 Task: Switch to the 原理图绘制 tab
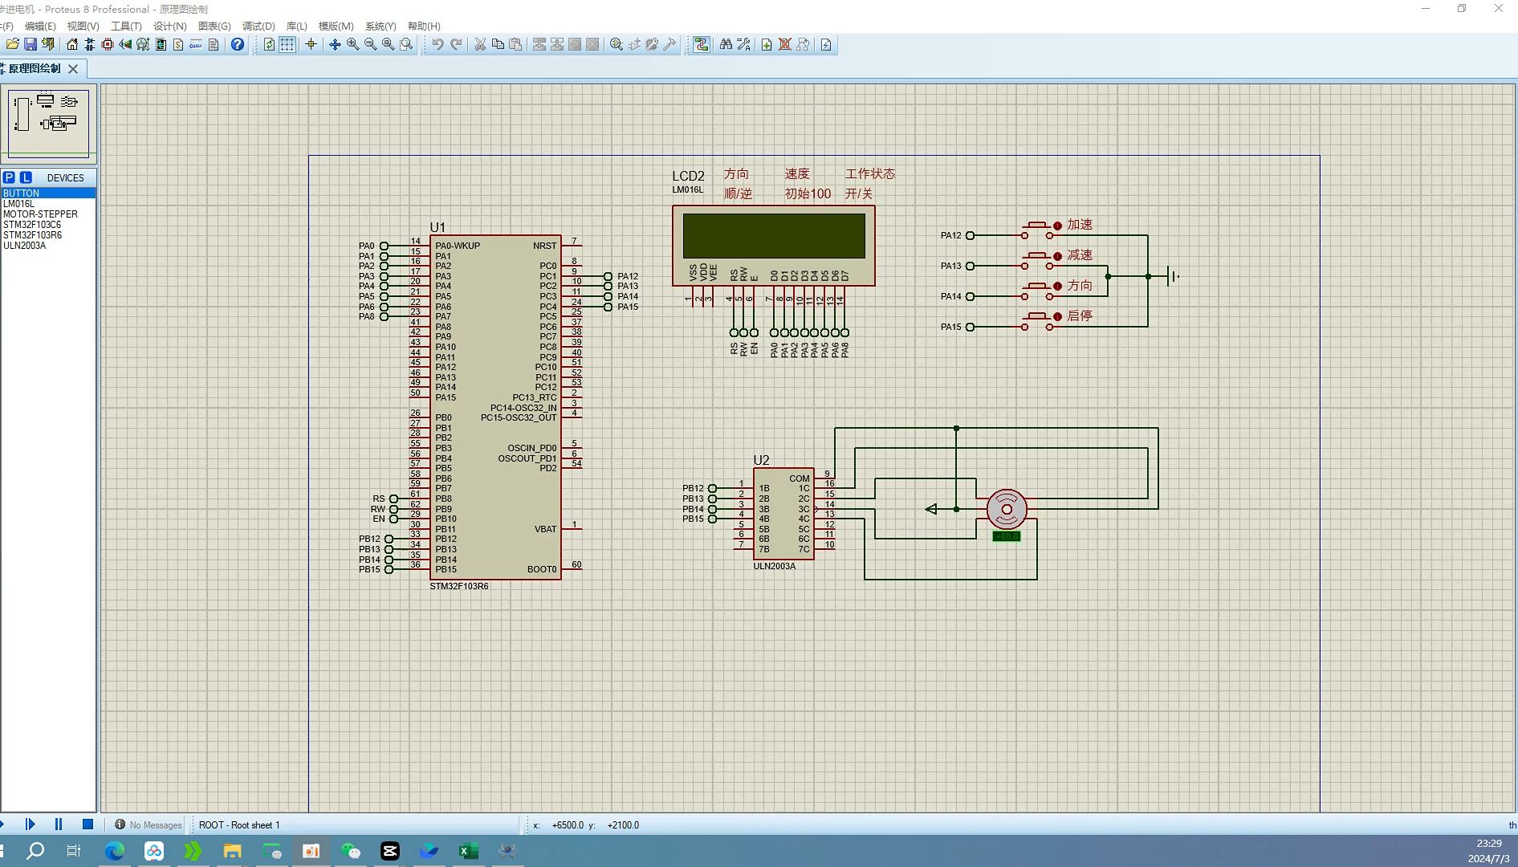coord(35,69)
